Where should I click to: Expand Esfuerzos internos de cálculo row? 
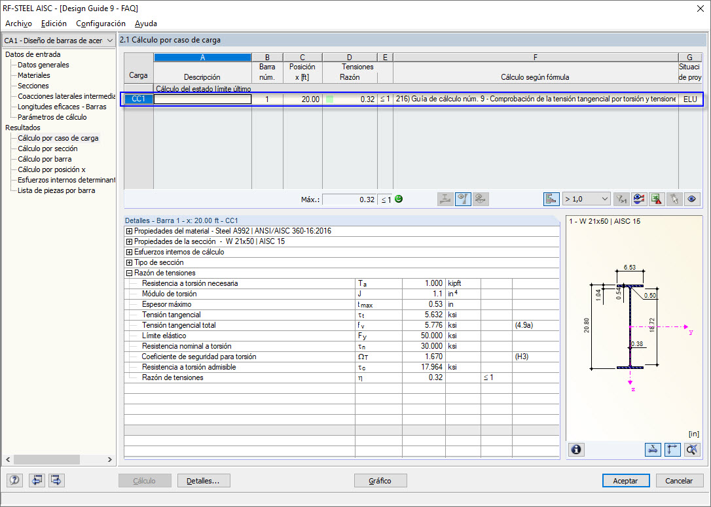coord(129,252)
